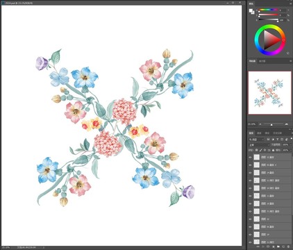
Task: Open the blend mode dropdown
Action: 259,145
